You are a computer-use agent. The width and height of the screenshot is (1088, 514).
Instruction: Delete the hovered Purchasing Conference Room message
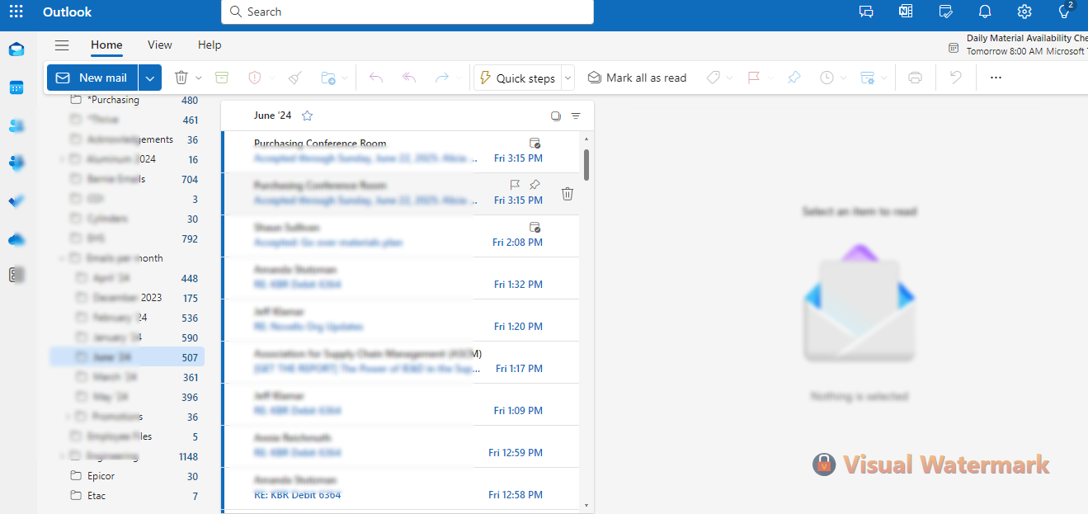click(x=568, y=194)
